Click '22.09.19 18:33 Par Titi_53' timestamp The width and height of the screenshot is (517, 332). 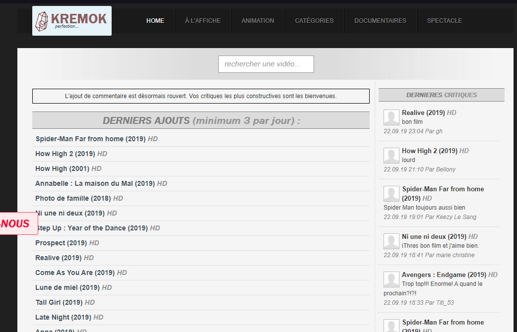pyautogui.click(x=419, y=303)
